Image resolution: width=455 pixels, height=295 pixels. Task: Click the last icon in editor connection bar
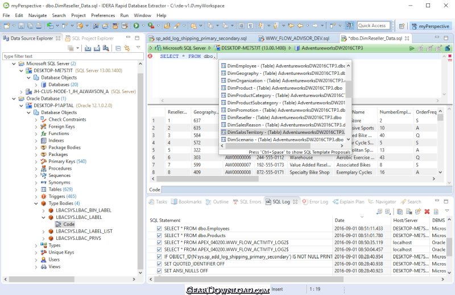tap(448, 48)
